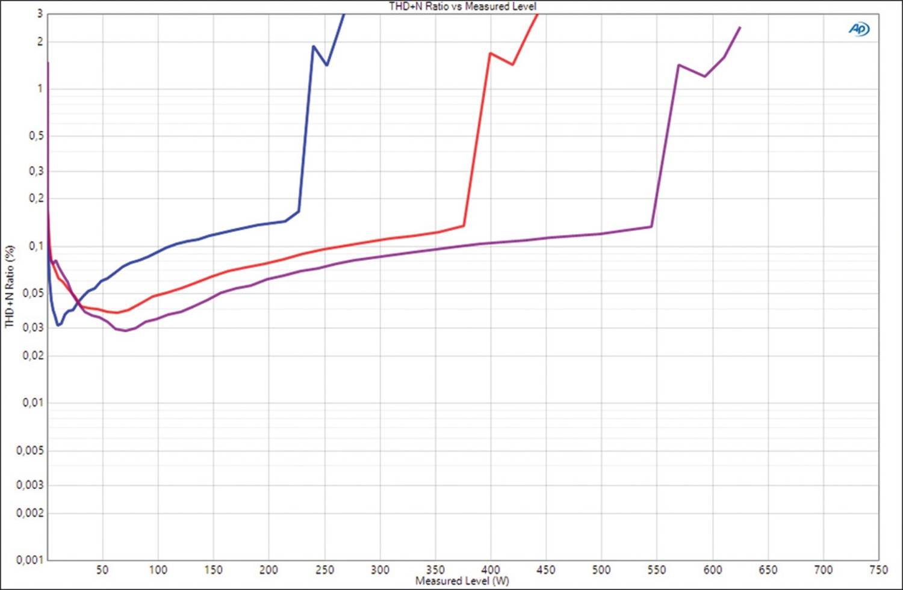Click the blue curve's minimum near 10 W

click(x=58, y=325)
